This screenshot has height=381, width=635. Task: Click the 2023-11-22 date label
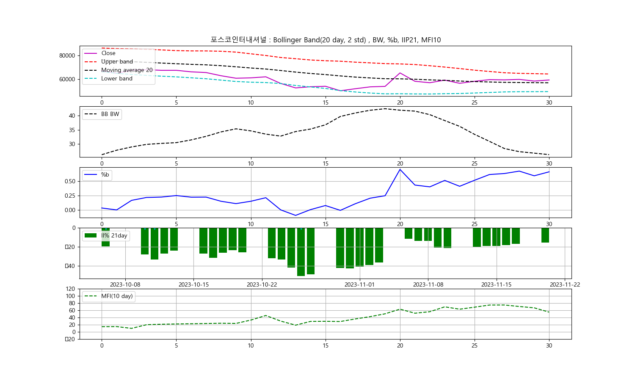click(x=565, y=284)
